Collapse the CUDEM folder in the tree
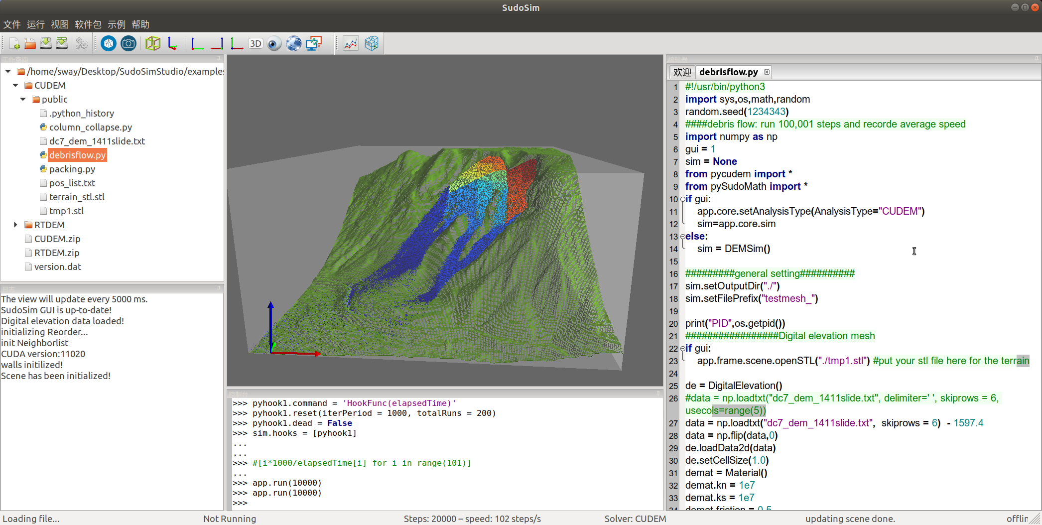 click(15, 86)
